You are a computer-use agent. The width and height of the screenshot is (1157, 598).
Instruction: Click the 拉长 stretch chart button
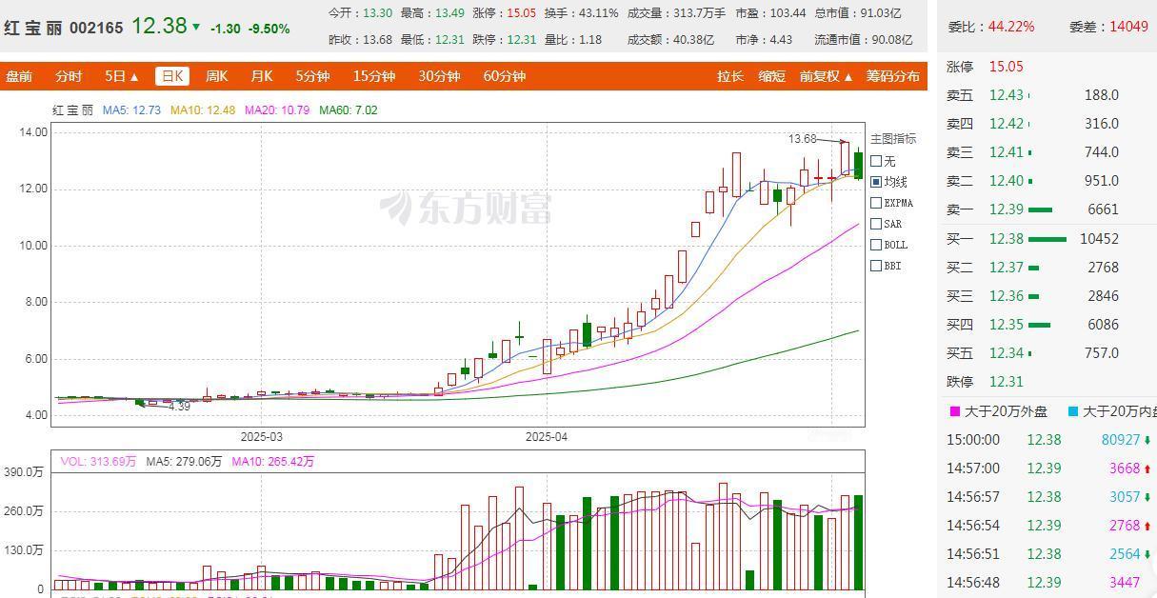(x=730, y=76)
